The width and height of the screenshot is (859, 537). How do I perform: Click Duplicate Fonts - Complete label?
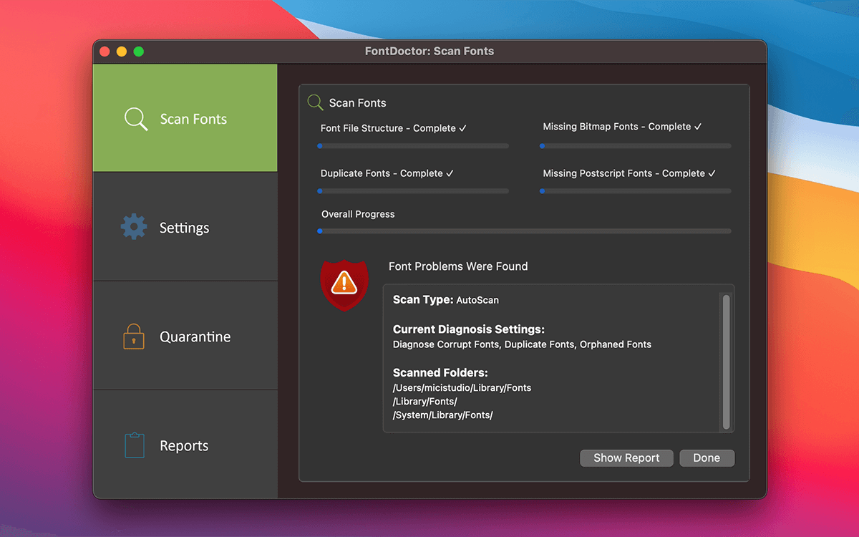(x=387, y=173)
